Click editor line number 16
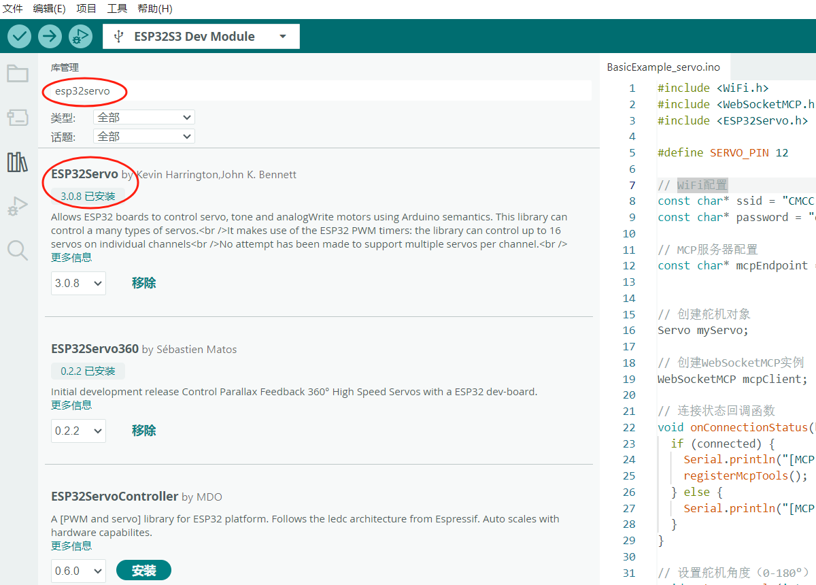 [x=628, y=330]
